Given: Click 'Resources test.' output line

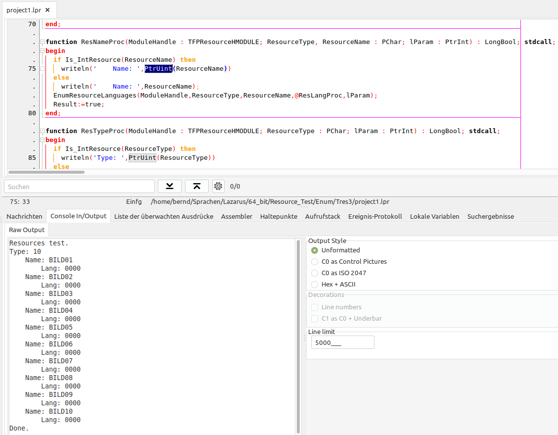Looking at the screenshot, I should (39, 243).
